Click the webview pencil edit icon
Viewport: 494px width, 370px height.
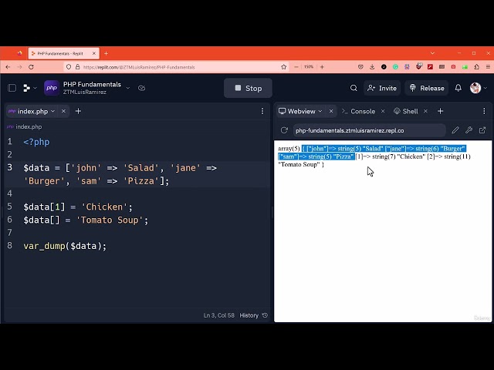455,130
